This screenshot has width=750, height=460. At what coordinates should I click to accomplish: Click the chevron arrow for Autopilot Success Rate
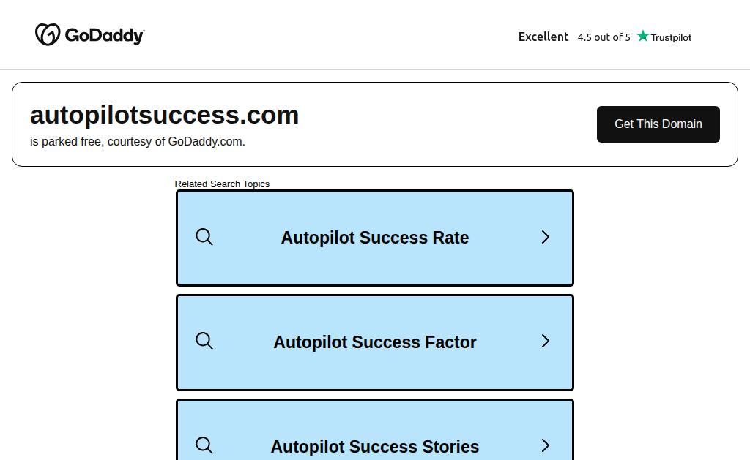coord(545,237)
